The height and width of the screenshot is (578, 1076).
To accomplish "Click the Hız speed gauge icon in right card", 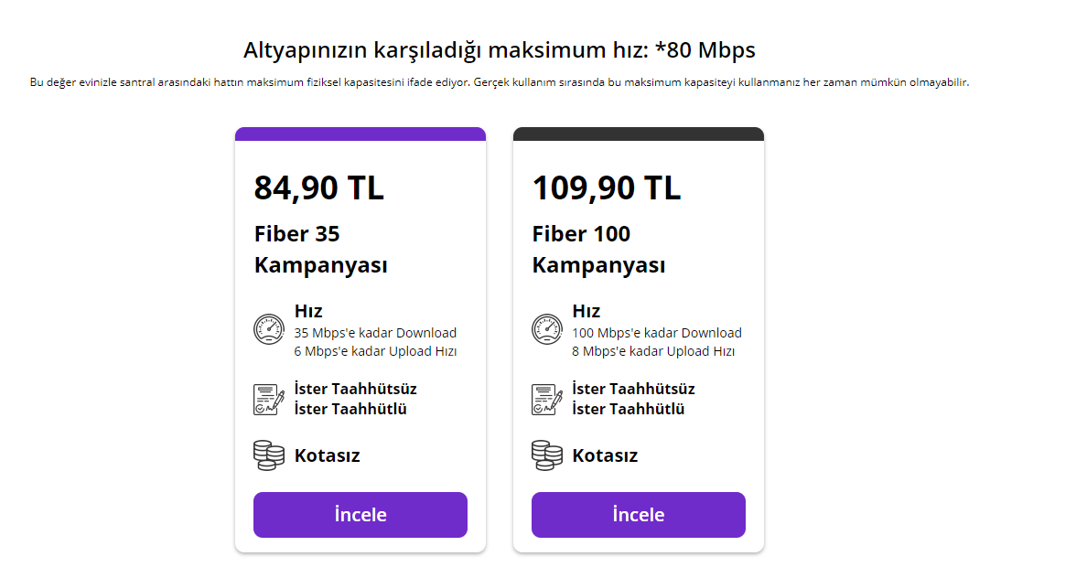I will [x=547, y=330].
